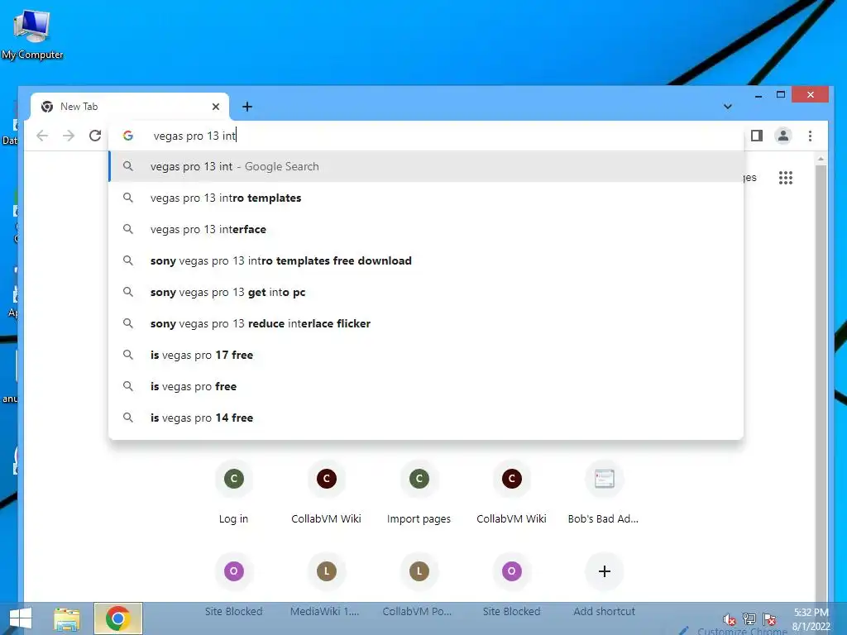Open the side panel icon

(757, 136)
